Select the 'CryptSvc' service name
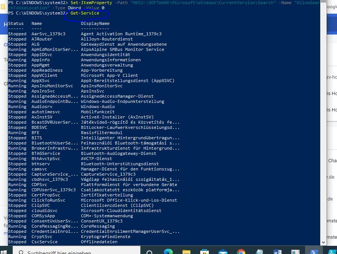The height and width of the screenshot is (254, 337). [42, 237]
